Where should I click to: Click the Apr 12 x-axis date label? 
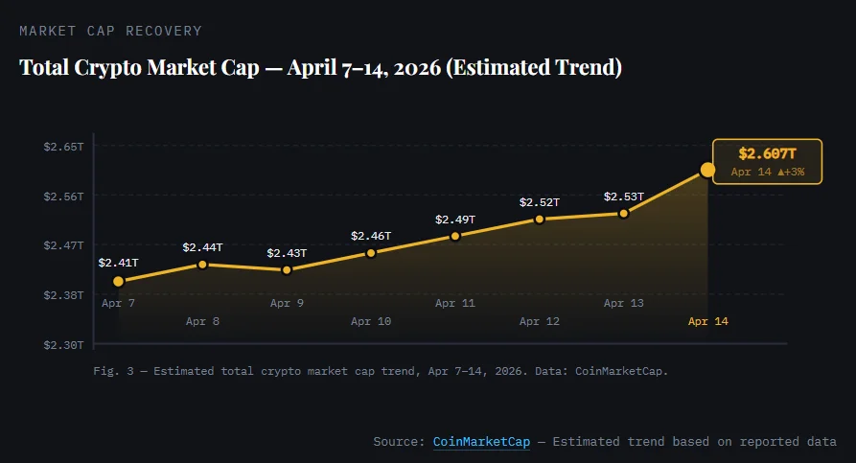(x=540, y=321)
